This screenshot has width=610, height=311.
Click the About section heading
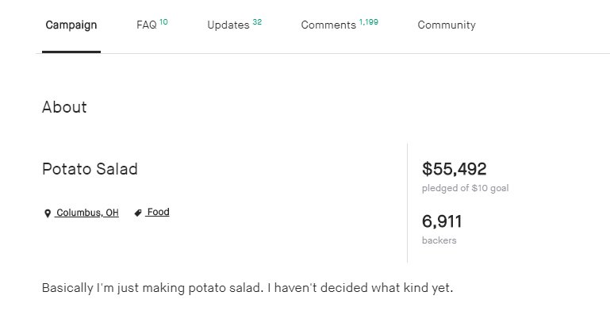(x=64, y=107)
